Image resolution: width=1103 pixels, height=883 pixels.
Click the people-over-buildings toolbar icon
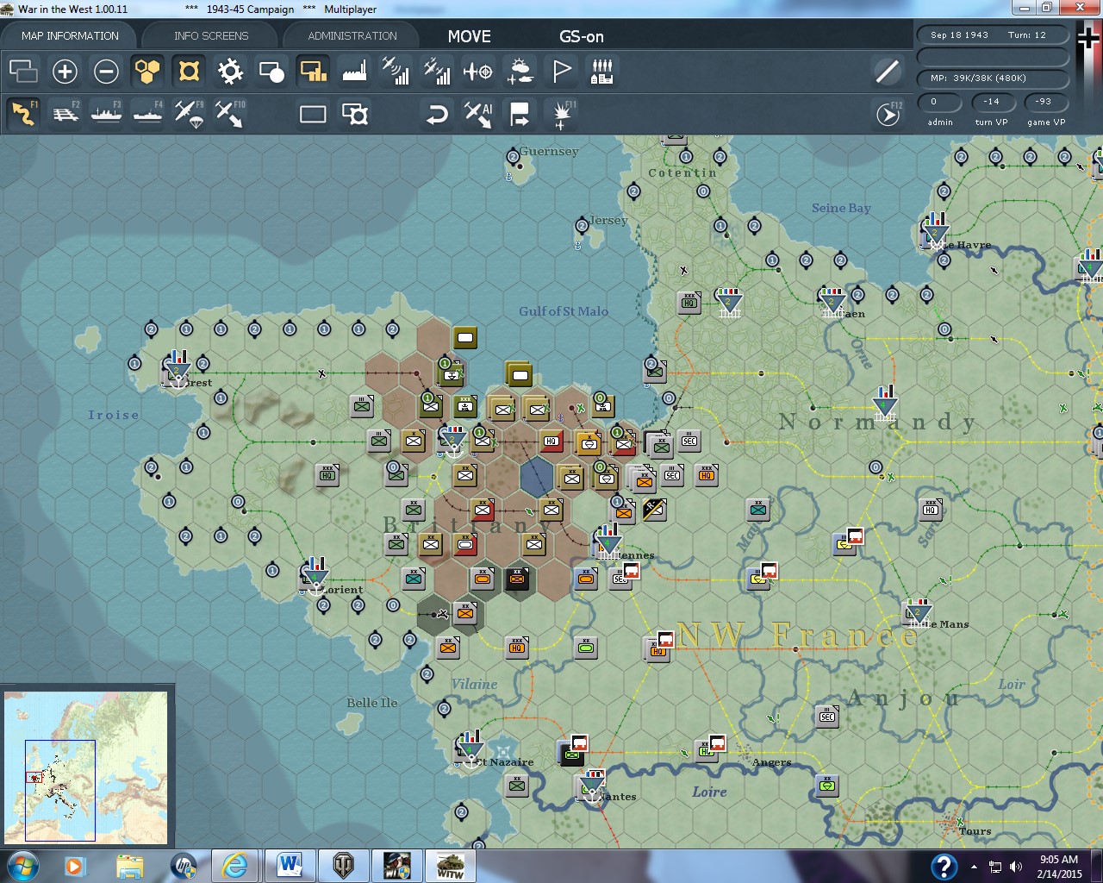(x=602, y=71)
